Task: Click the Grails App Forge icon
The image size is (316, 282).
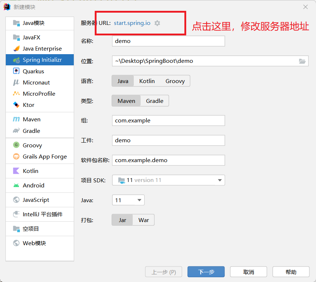Action: coord(16,156)
